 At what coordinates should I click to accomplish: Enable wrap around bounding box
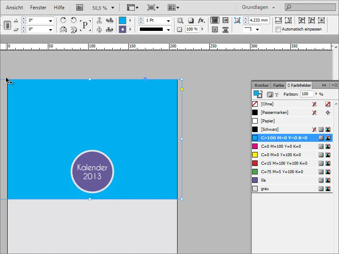(x=225, y=20)
